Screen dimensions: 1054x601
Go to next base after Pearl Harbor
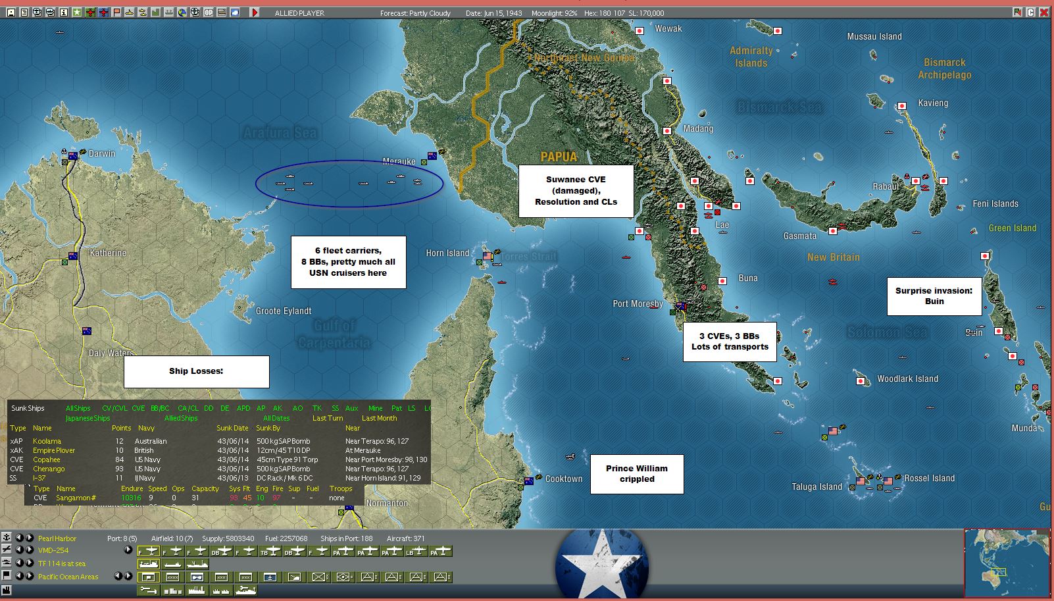(x=30, y=538)
